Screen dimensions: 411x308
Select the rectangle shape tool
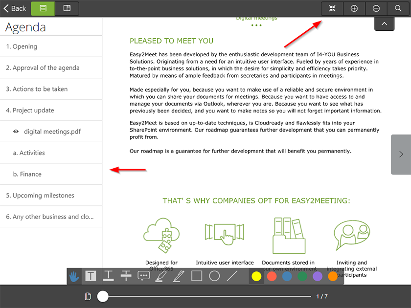pyautogui.click(x=197, y=276)
